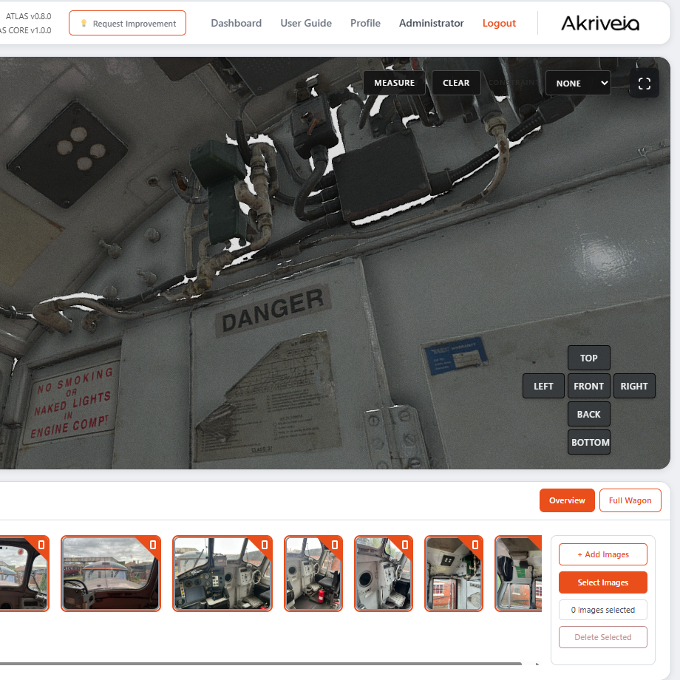Select the Overview tab
This screenshot has height=680, width=680.
click(567, 500)
